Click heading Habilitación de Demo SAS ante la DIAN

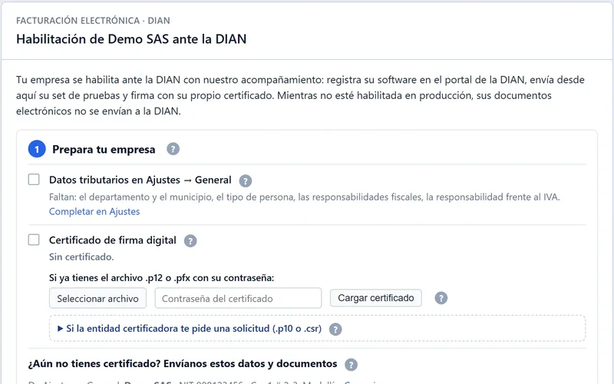point(131,39)
